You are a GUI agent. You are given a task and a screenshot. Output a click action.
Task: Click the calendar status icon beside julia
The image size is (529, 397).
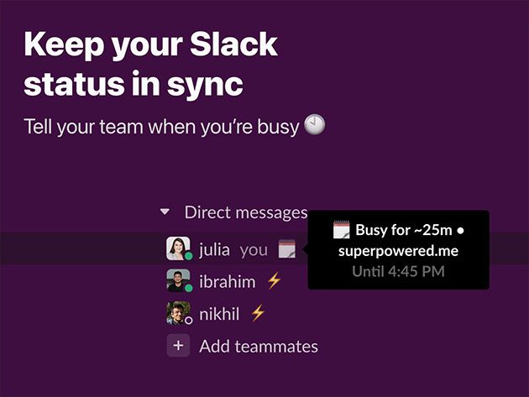[x=287, y=249]
